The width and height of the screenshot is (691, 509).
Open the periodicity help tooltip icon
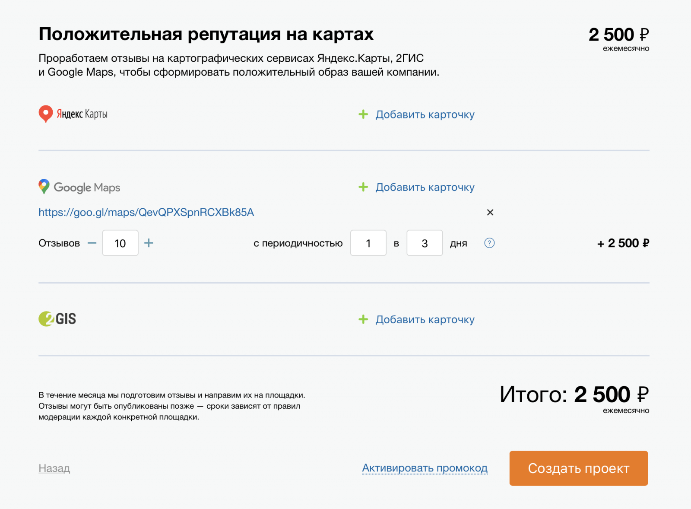[x=489, y=243]
